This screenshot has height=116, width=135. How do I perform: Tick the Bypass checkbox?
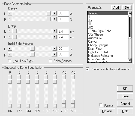(x=101, y=105)
